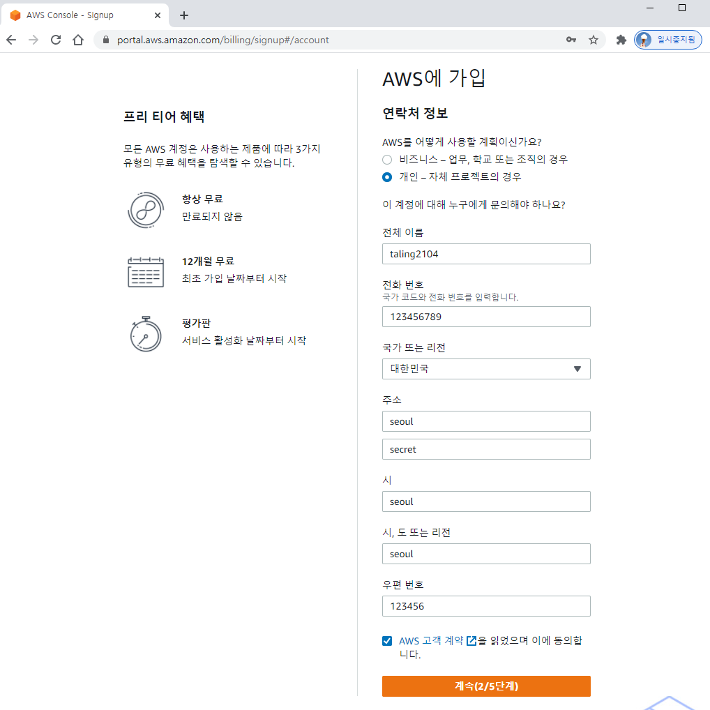710x710 pixels.
Task: Select the AWS Console - Signup tab
Action: 84,15
